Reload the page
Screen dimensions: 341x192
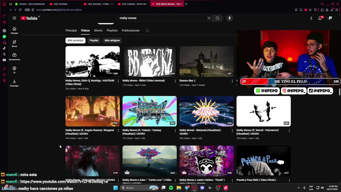(20, 10)
